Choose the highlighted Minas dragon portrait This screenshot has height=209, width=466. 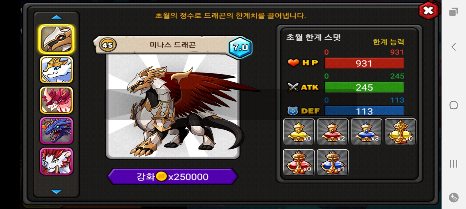(56, 39)
